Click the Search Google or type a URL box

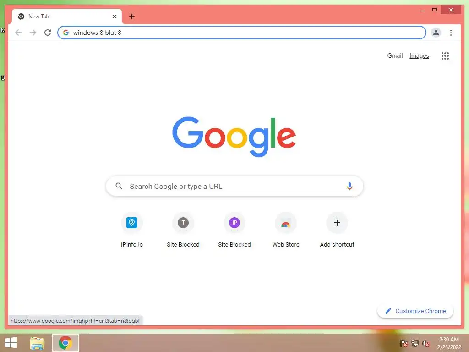click(234, 186)
